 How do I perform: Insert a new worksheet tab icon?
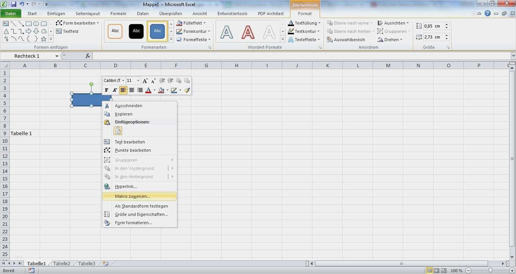pyautogui.click(x=105, y=263)
